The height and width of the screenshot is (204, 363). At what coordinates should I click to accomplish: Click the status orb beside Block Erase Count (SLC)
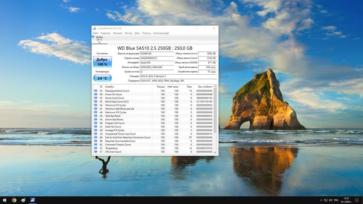(95, 101)
